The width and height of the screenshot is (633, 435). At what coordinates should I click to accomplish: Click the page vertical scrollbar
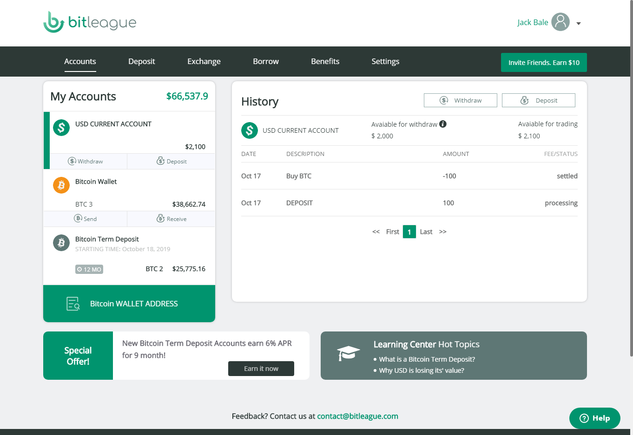(x=631, y=178)
